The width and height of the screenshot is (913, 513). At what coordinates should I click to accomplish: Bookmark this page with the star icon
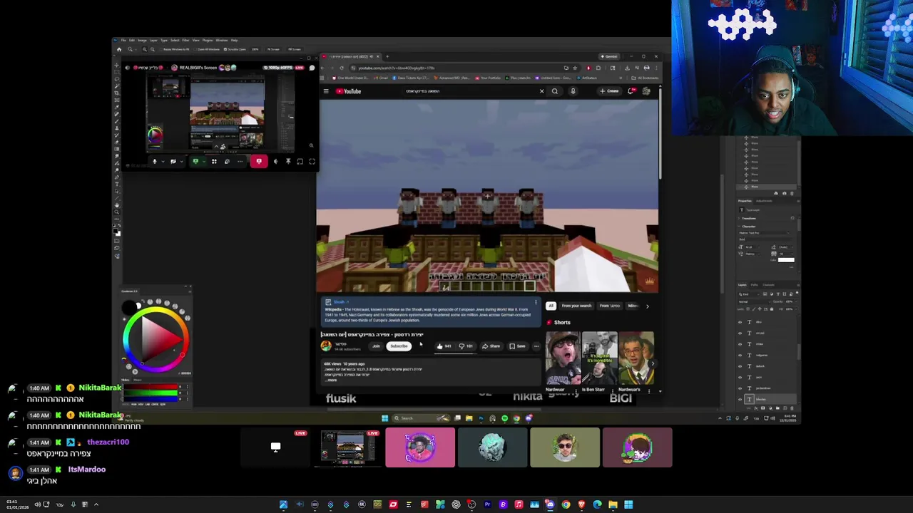coord(575,68)
